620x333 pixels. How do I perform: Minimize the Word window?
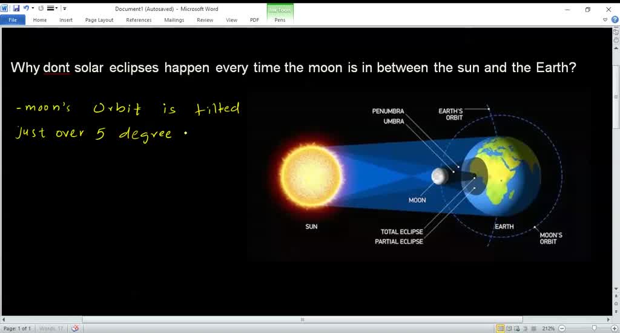(567, 10)
